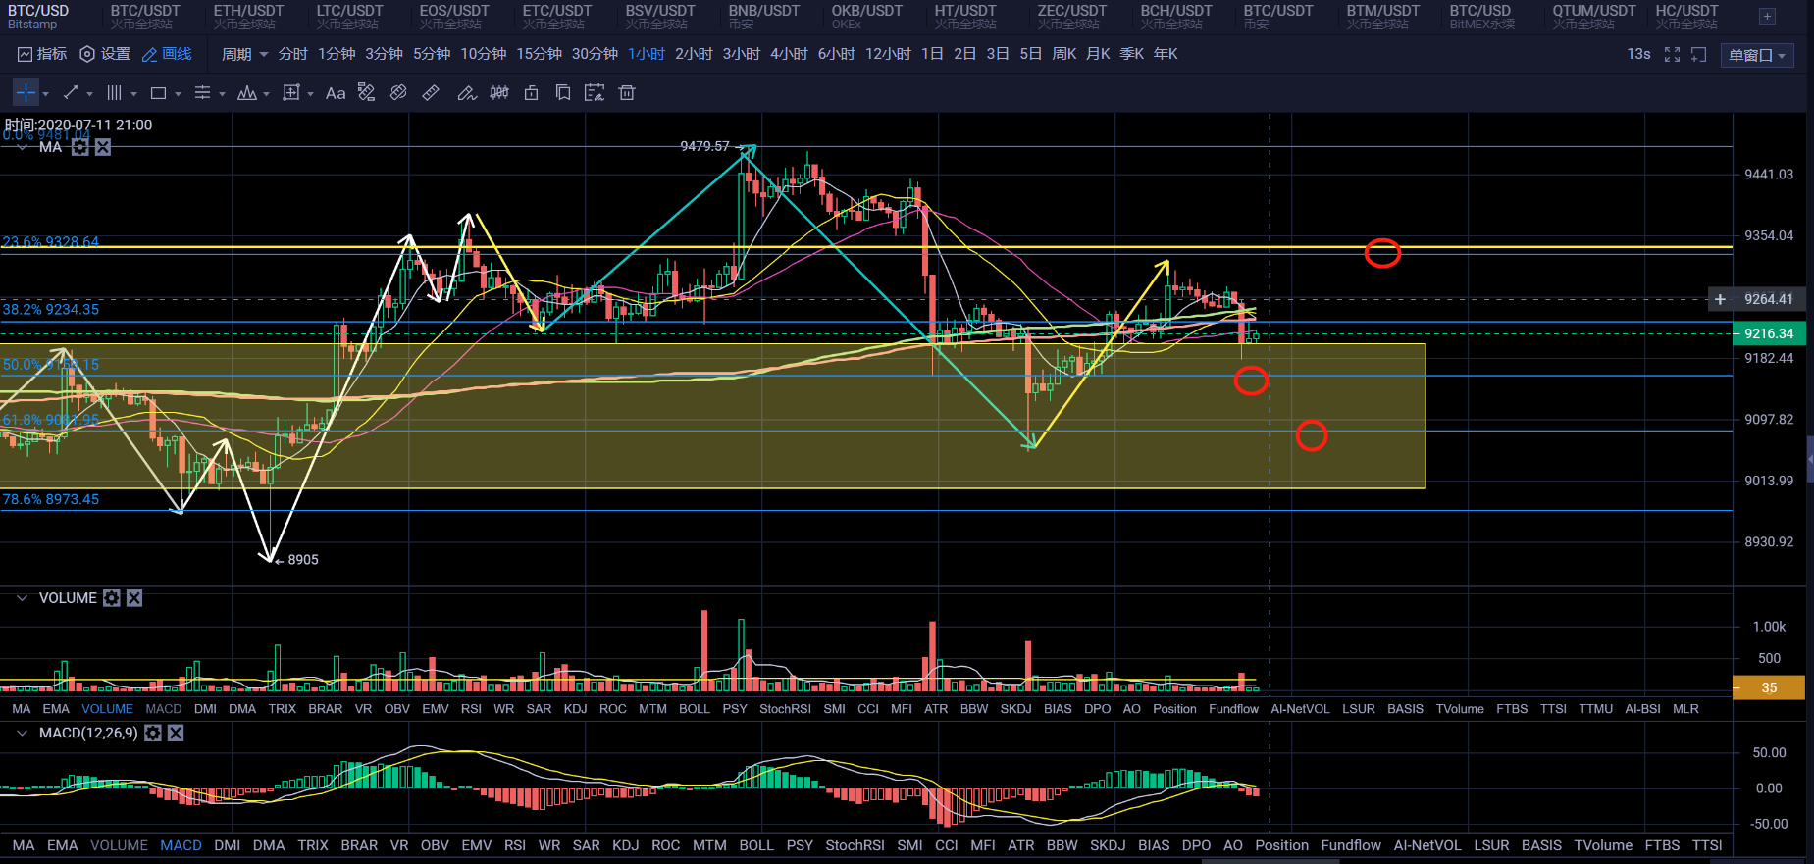Click the ruler measurement icon
1814x864 pixels.
coord(431,92)
